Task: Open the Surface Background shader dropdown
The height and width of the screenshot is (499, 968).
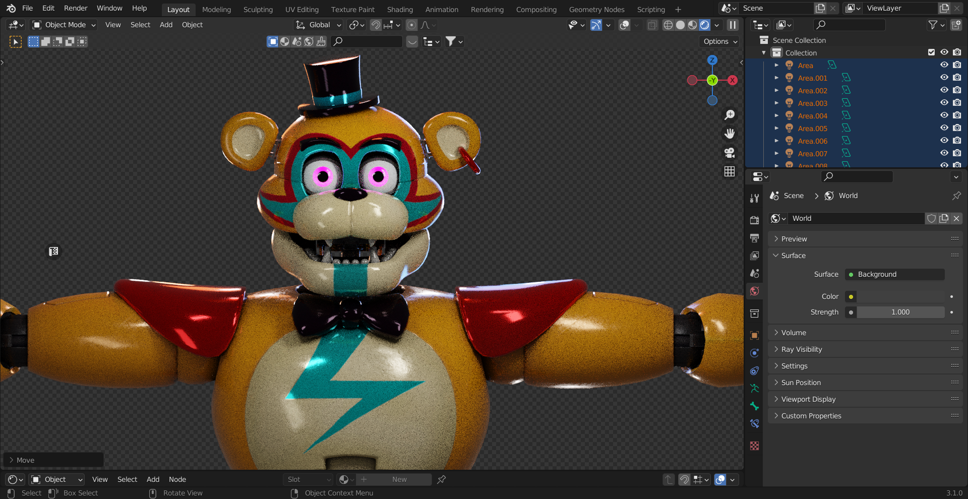Action: tap(895, 274)
